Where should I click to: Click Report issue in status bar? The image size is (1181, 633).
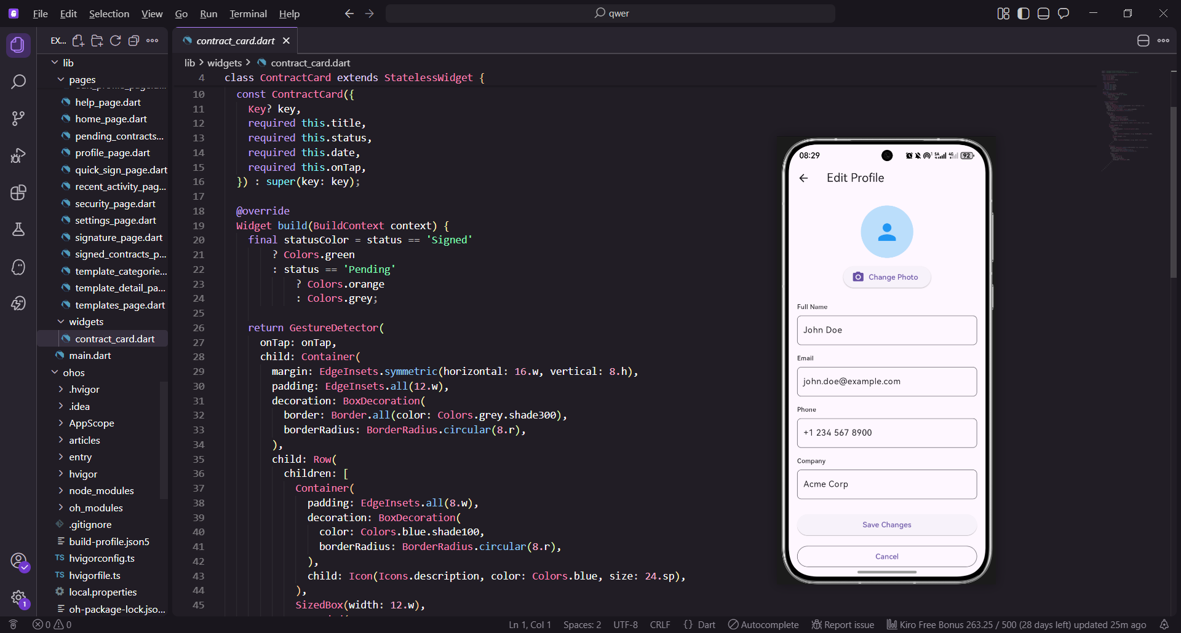coord(842,624)
